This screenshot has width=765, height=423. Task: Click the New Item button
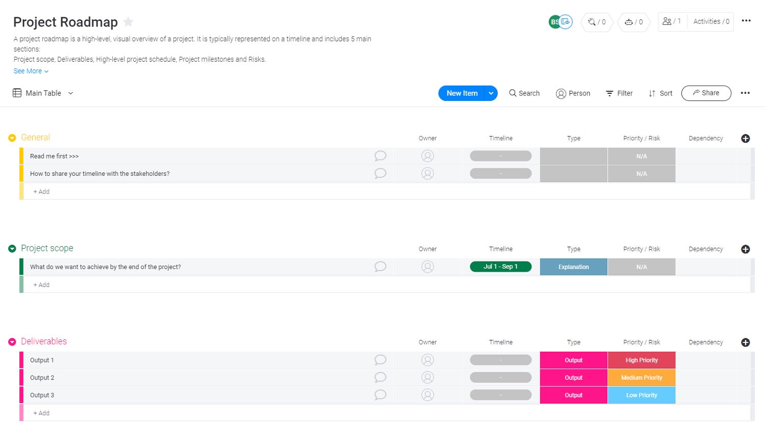click(x=462, y=93)
